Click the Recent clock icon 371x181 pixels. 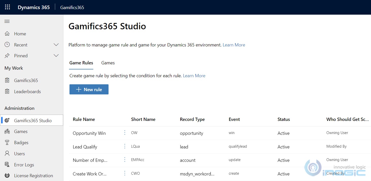tap(7, 45)
